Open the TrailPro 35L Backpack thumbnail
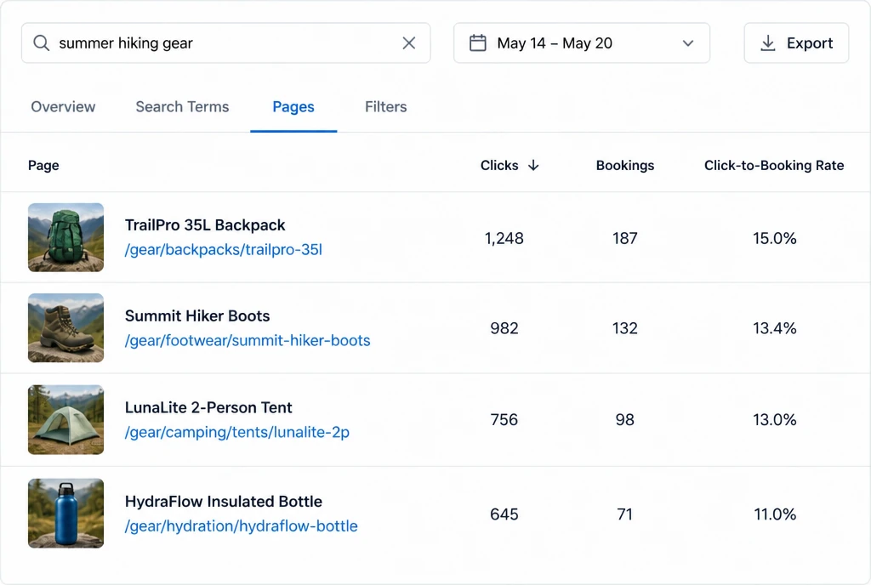871x585 pixels. coord(65,237)
